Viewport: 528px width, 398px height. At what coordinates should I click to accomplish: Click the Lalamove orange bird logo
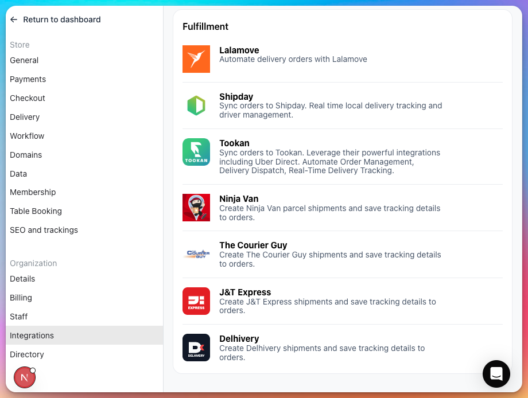tap(196, 59)
